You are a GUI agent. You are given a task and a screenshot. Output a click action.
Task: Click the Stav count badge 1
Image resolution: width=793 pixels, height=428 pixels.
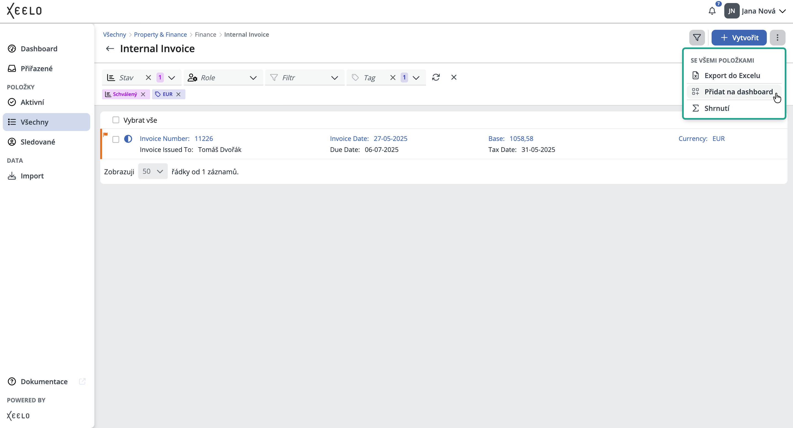pos(160,77)
